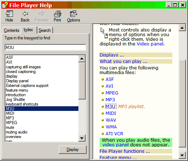Switch to the Contents tab
This screenshot has height=161, width=188.
[11, 30]
